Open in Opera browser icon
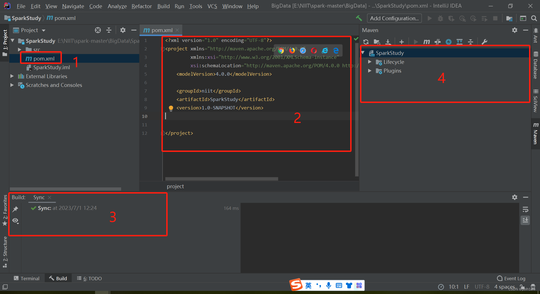540x294 pixels. (x=314, y=50)
